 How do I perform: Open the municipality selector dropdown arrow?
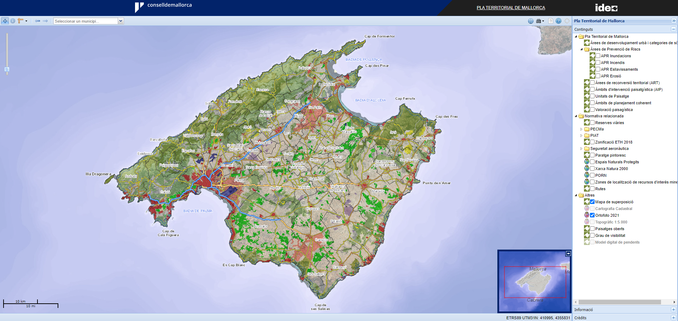pyautogui.click(x=121, y=21)
